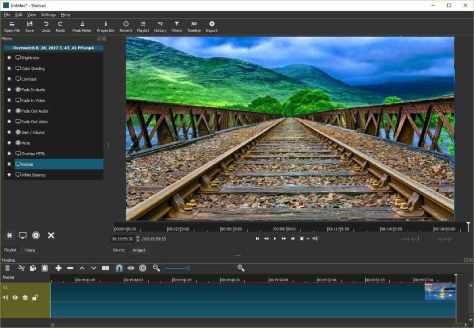Screen dimensions: 474x328
Task: Mute the V1 track audio
Action: [6, 298]
